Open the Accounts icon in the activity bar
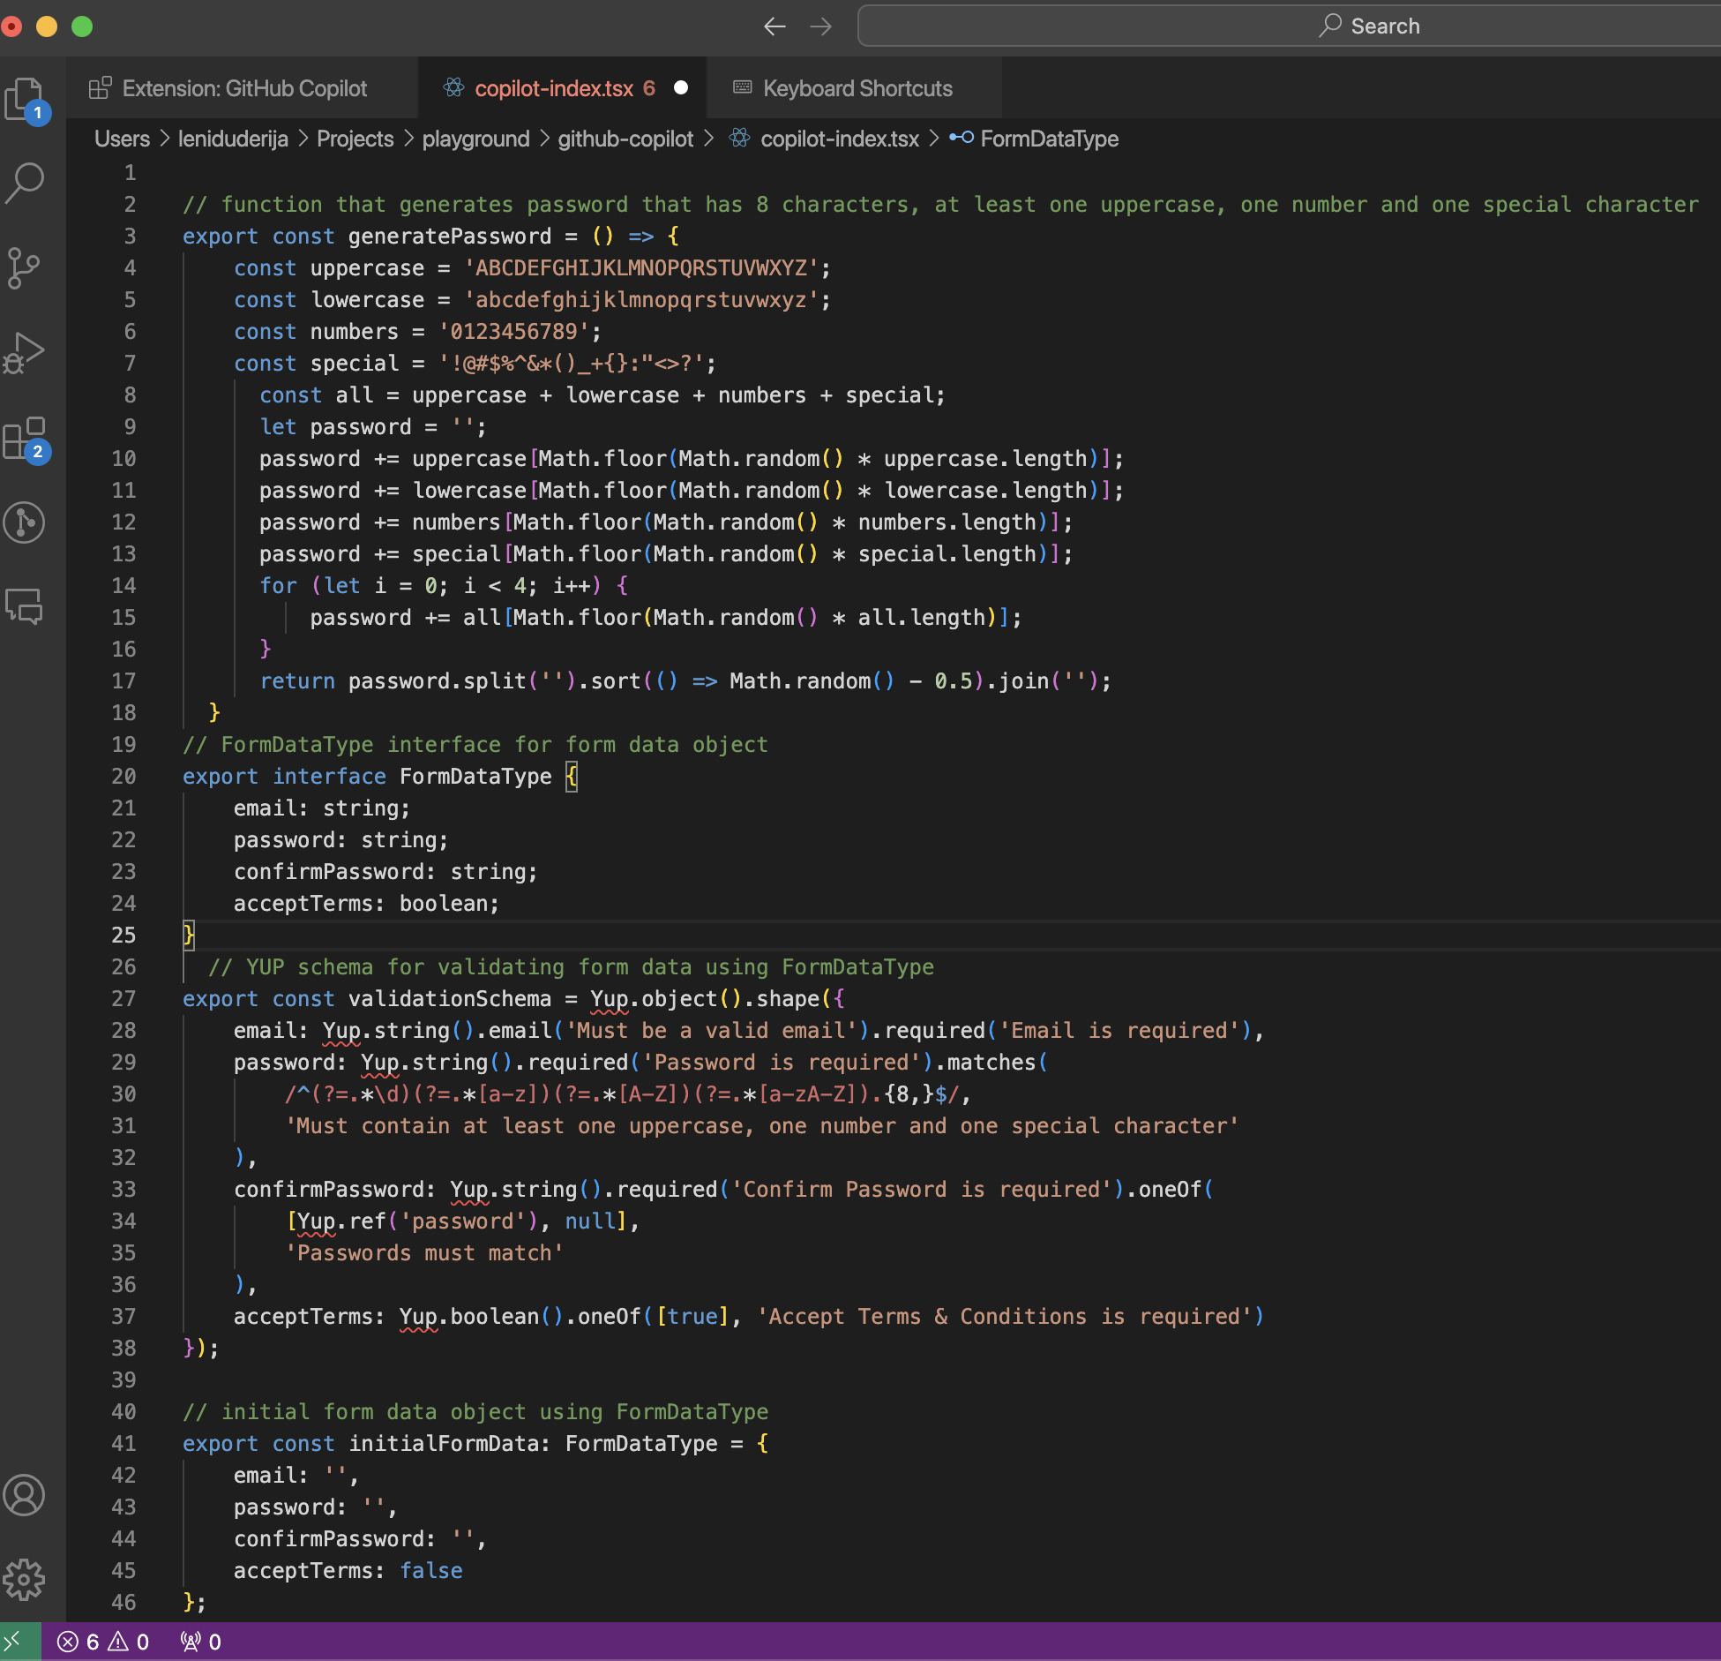The height and width of the screenshot is (1661, 1721). click(25, 1495)
